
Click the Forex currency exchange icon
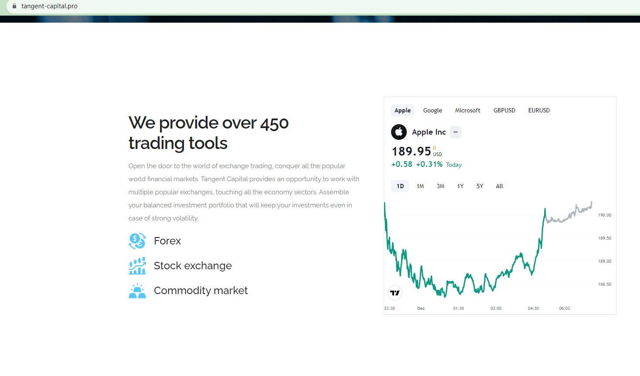pyautogui.click(x=137, y=241)
